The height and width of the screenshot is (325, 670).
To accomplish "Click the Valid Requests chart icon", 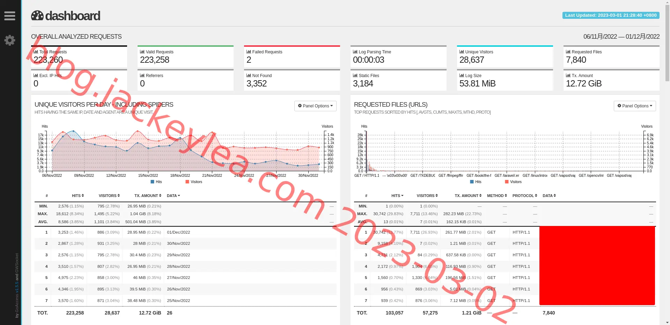I will 142,52.
